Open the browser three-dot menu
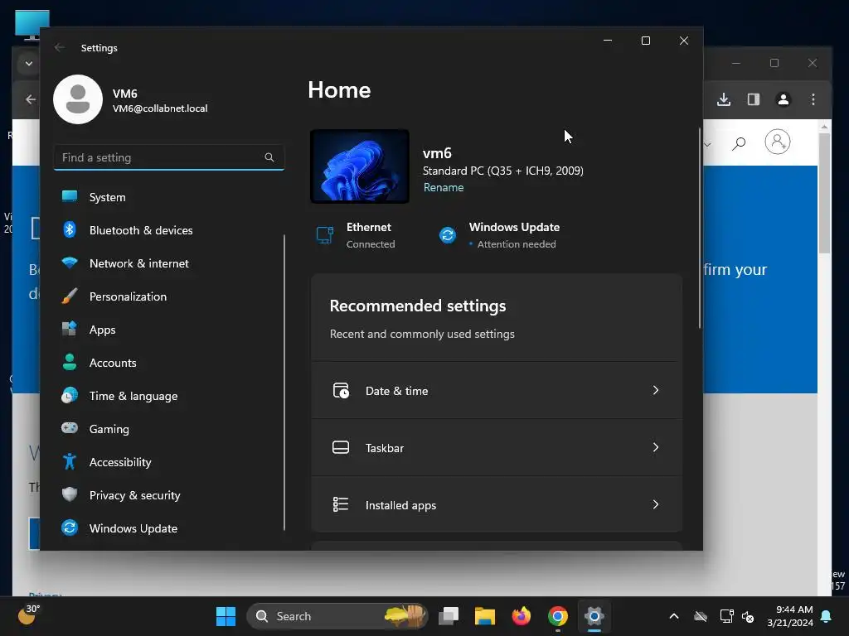The image size is (849, 636). (x=813, y=99)
